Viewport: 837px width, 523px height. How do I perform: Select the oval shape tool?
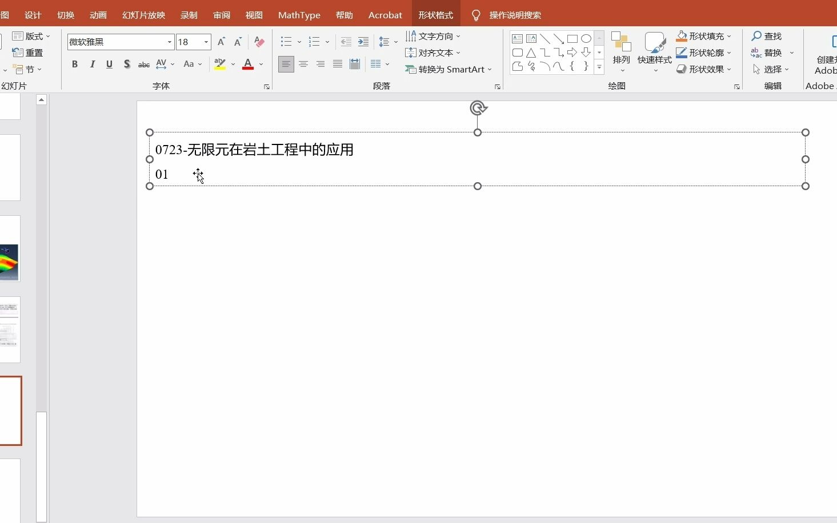(x=586, y=38)
